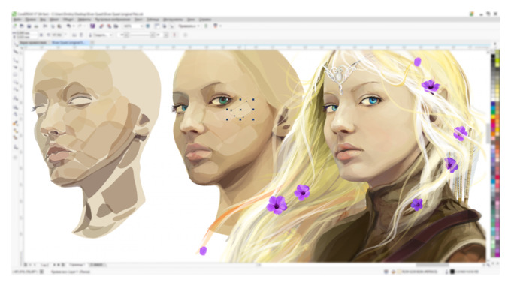Select the Ellipse tool in the toolbox
511x286 pixels.
click(x=15, y=98)
